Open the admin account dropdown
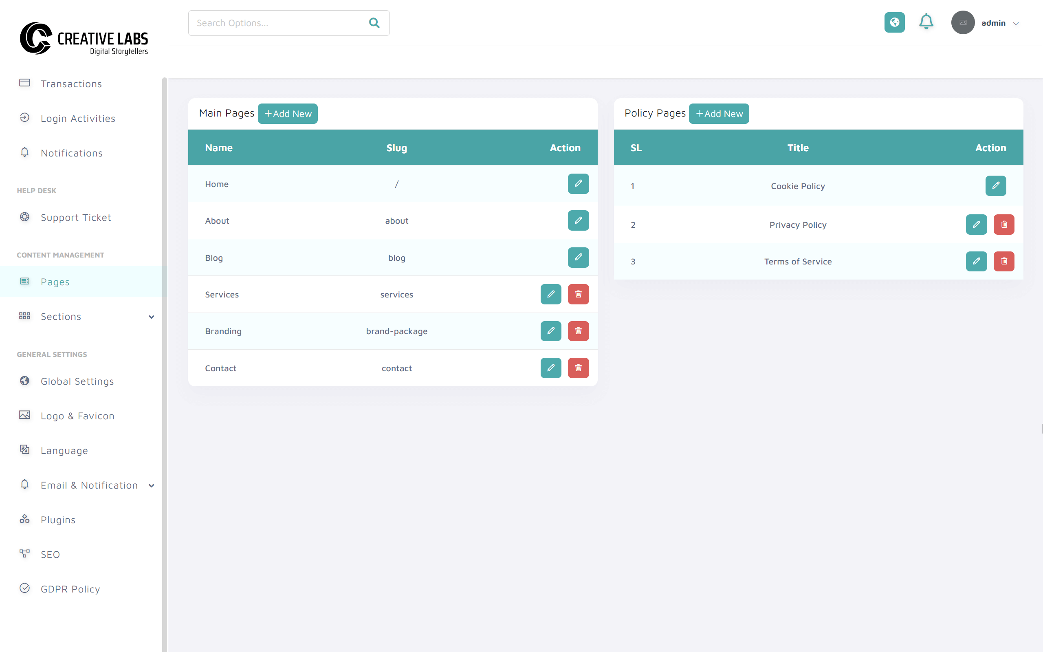Viewport: 1043px width, 652px height. pos(1000,22)
